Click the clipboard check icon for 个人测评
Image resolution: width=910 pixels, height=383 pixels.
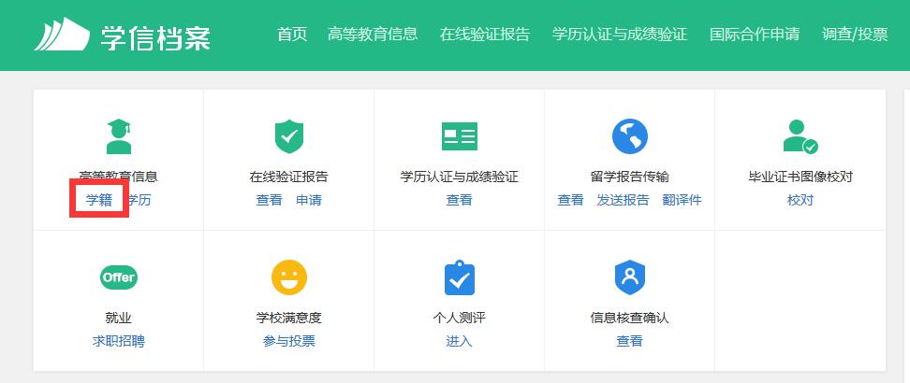[x=459, y=277]
